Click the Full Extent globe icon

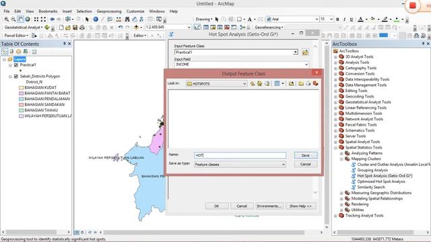[28, 19]
